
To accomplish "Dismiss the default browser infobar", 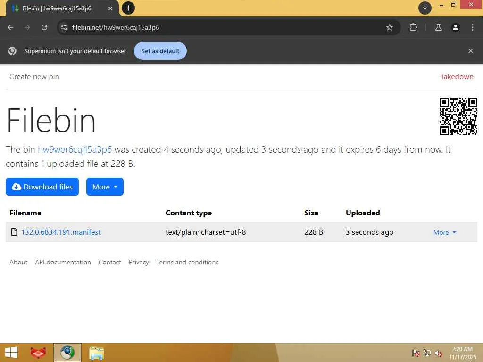I will 471,51.
